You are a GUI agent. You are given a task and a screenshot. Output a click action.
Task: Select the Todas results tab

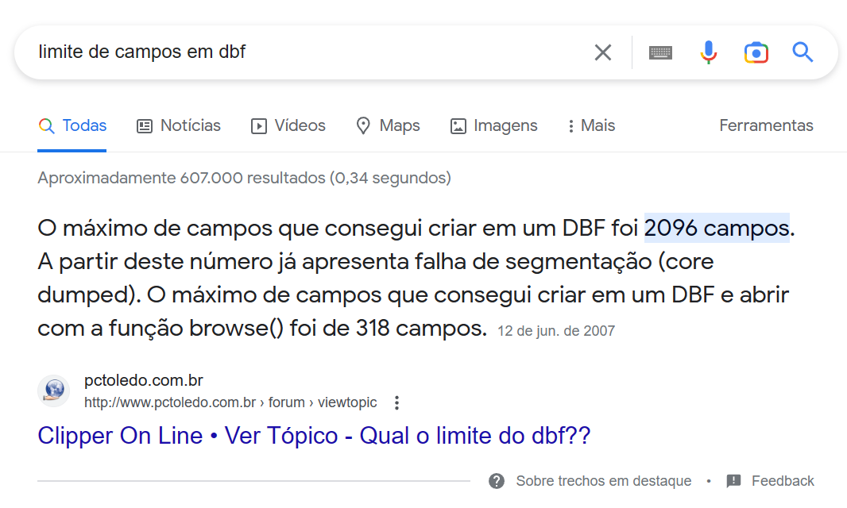[72, 125]
